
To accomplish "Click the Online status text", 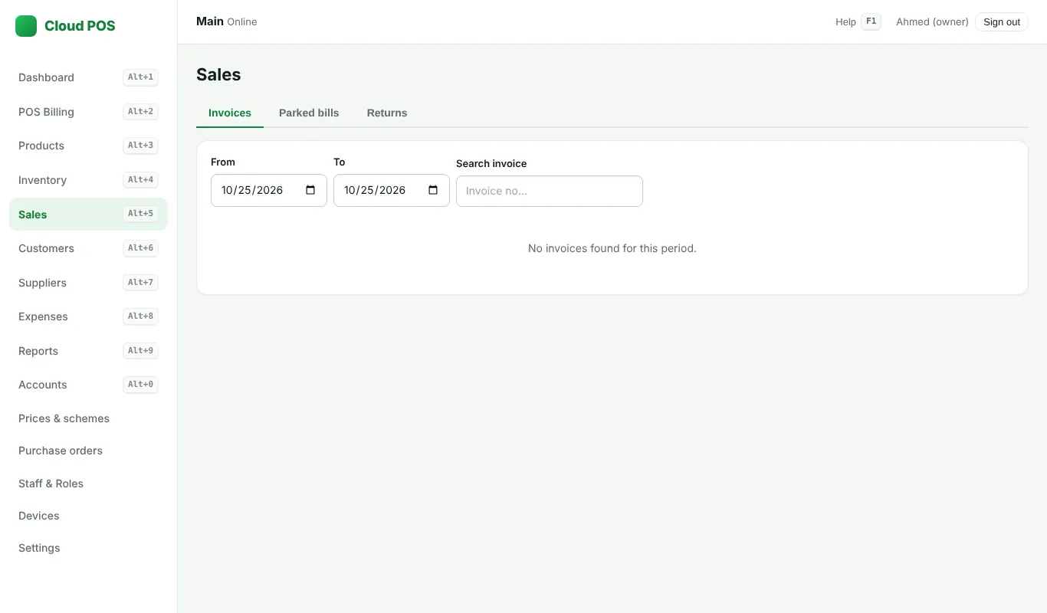I will click(242, 21).
